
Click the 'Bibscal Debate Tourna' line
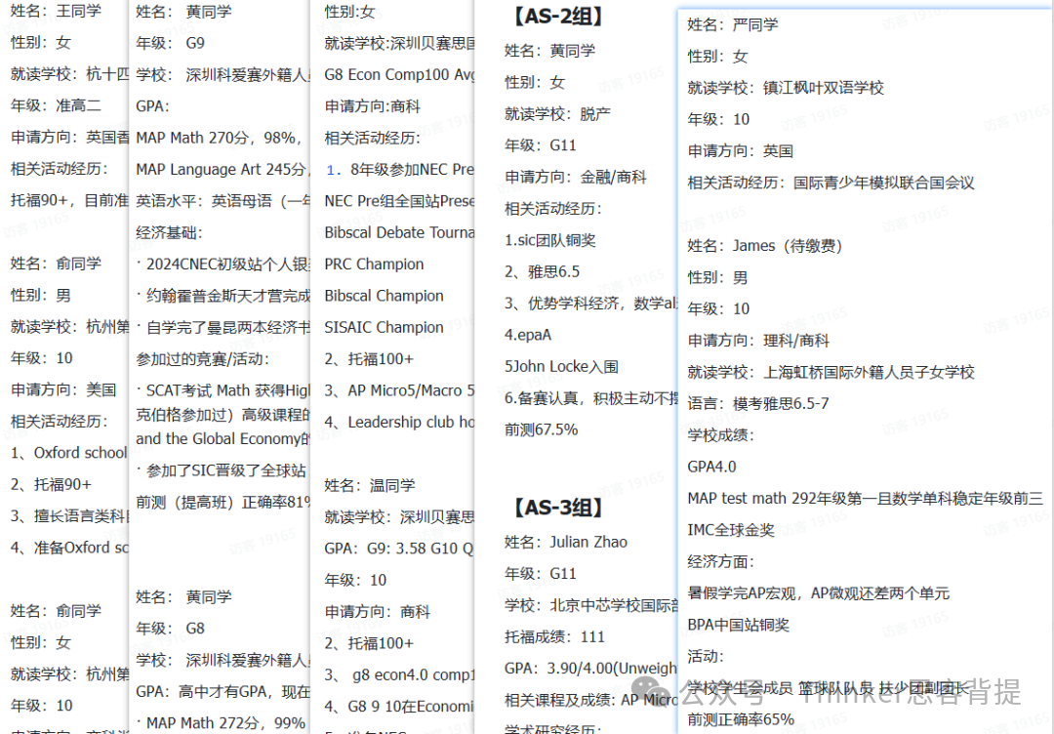coord(399,232)
